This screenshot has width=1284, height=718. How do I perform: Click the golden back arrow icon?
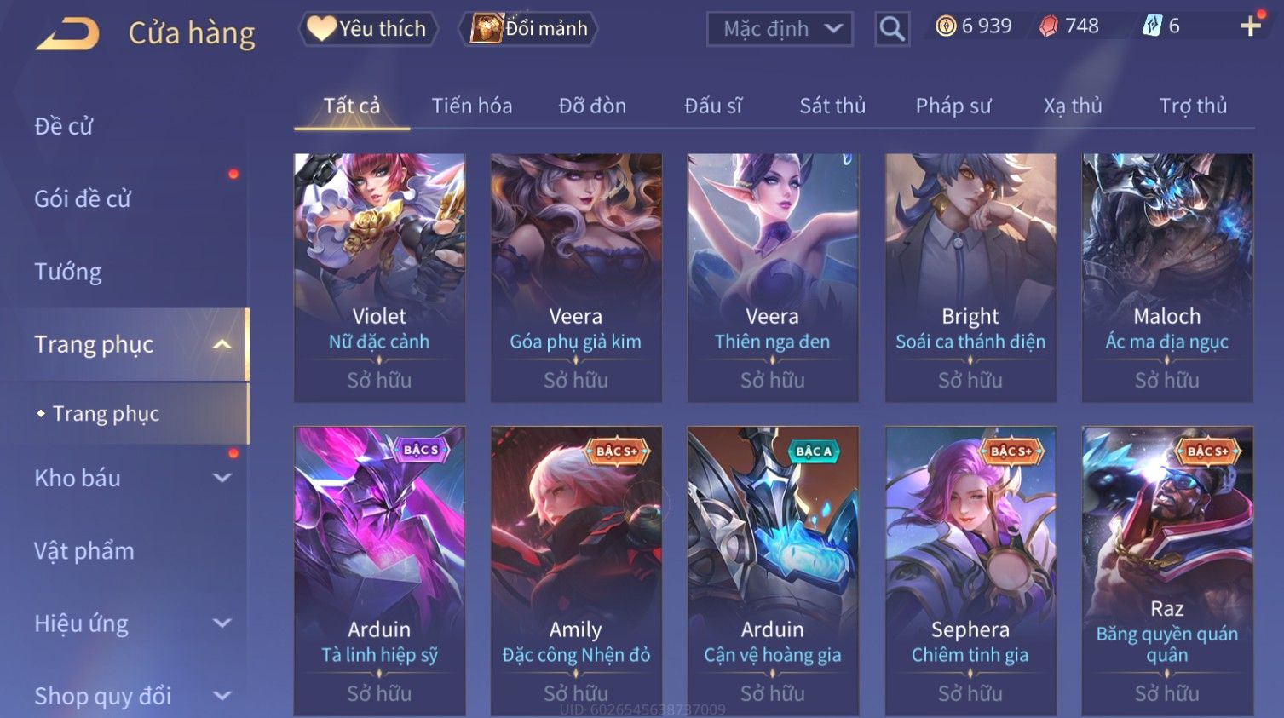click(x=67, y=35)
